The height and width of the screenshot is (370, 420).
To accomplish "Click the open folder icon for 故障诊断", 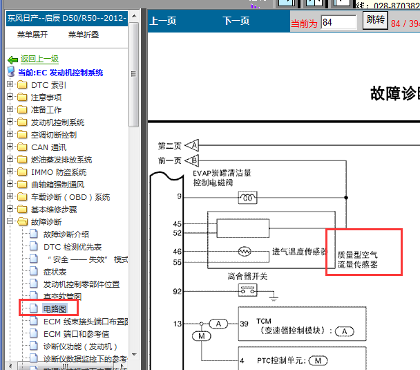I will [23, 222].
